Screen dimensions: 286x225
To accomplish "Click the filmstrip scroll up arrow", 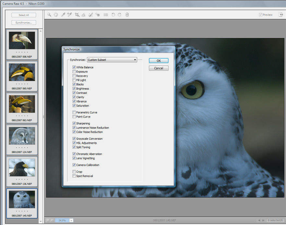I will coord(41,31).
